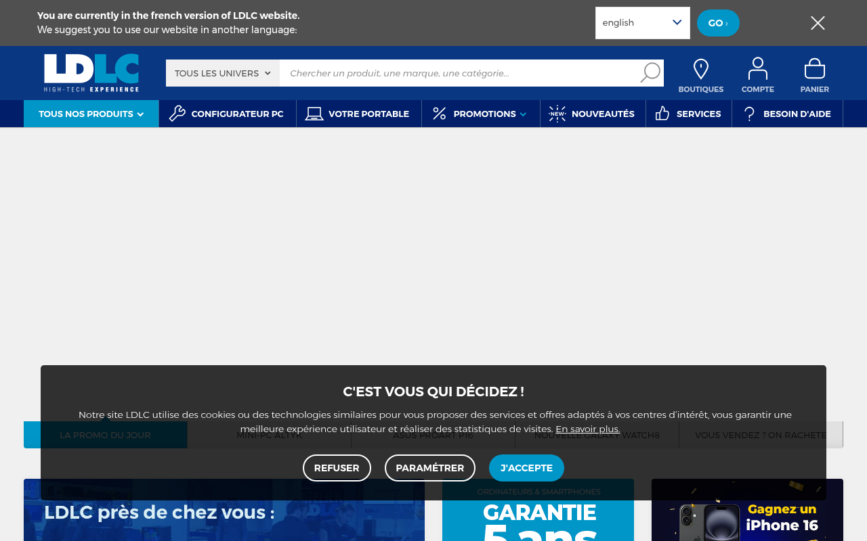Refuse cookies with the Refuser button
This screenshot has height=541, width=867.
point(337,468)
